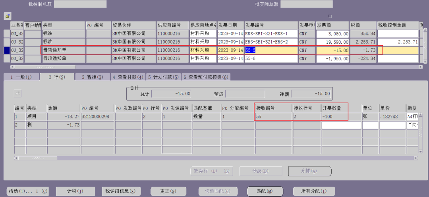Screen dimensions: 429x197
Task: Click the 发票编号 column header
Action: (271, 25)
